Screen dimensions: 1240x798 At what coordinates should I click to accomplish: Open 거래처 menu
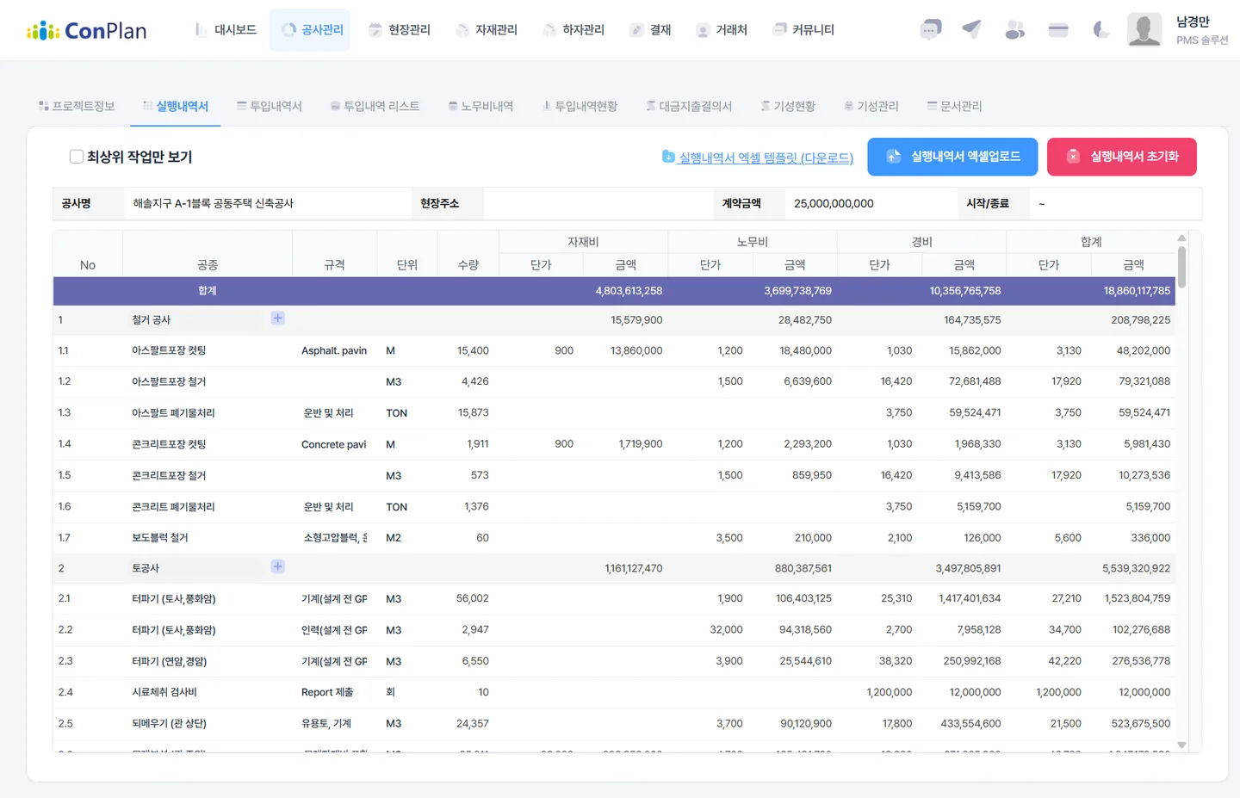(x=722, y=30)
